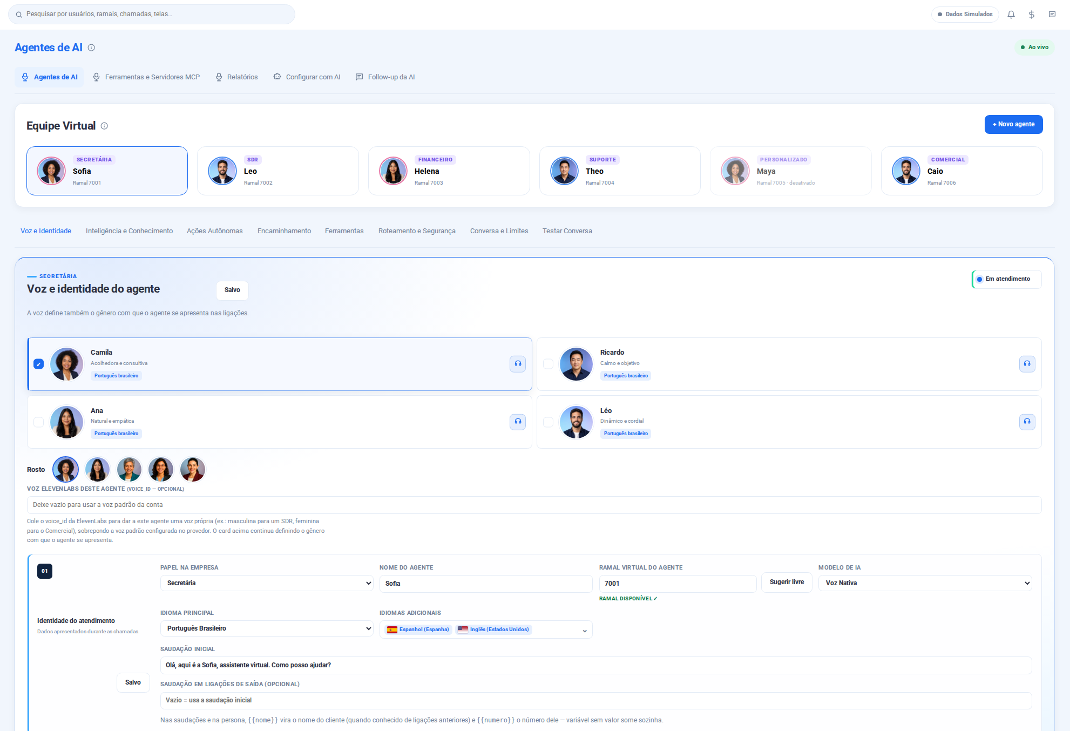Click the dollar sign billing icon
Screen dimensions: 1070x731
point(1032,15)
